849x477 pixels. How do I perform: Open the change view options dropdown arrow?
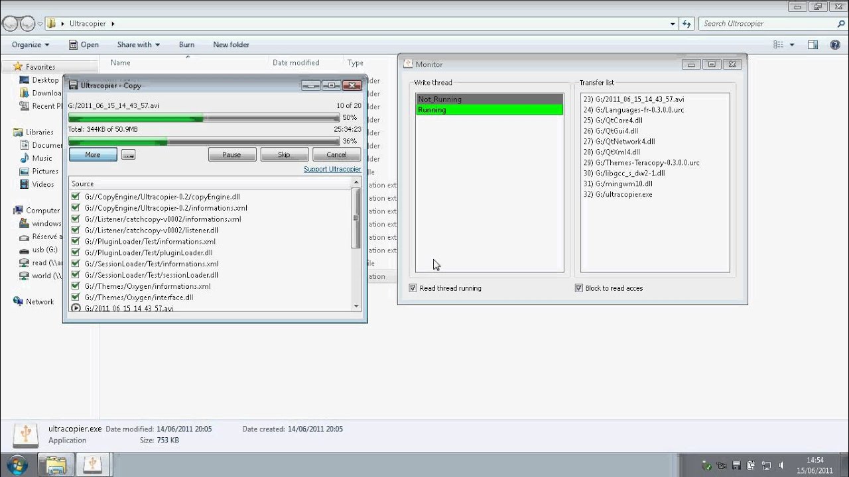click(x=791, y=45)
